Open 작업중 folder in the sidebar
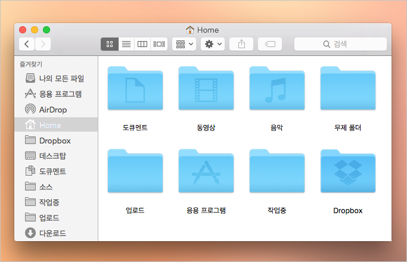 coord(57,202)
